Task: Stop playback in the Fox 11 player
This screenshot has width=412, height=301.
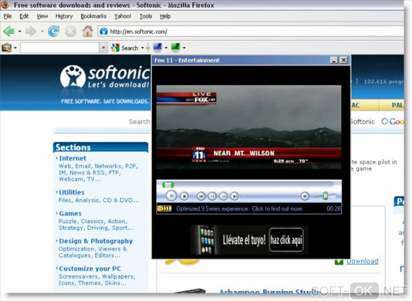Action: pyautogui.click(x=185, y=196)
